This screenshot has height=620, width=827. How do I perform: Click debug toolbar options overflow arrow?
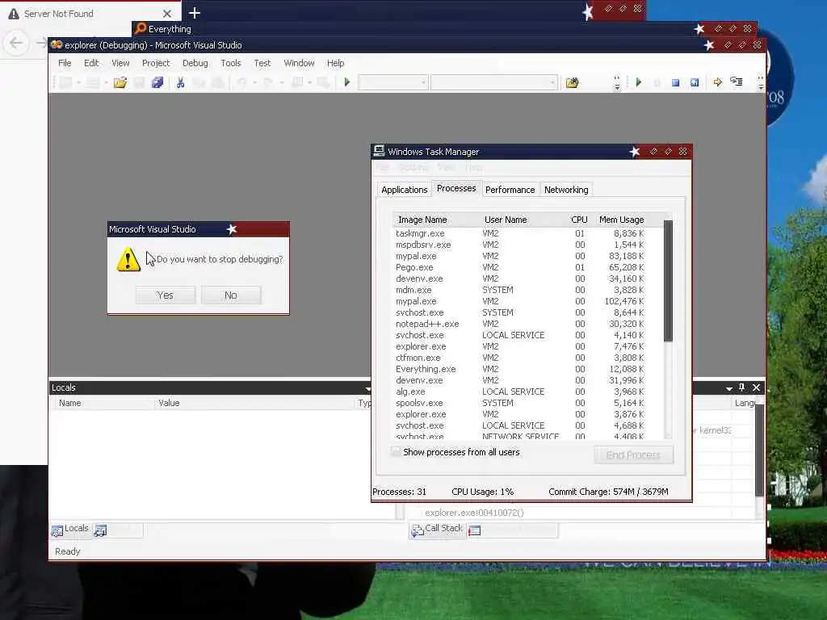(760, 83)
